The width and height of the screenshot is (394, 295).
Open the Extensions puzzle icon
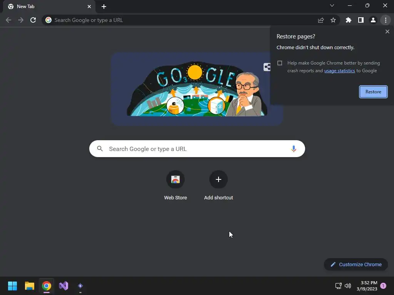click(349, 20)
